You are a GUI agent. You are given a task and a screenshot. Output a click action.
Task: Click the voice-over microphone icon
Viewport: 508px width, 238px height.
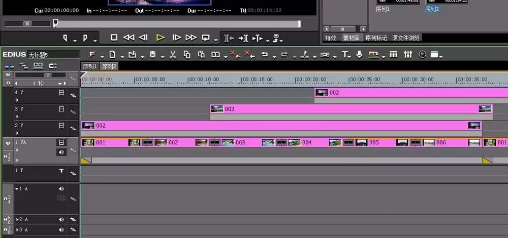[x=359, y=55]
